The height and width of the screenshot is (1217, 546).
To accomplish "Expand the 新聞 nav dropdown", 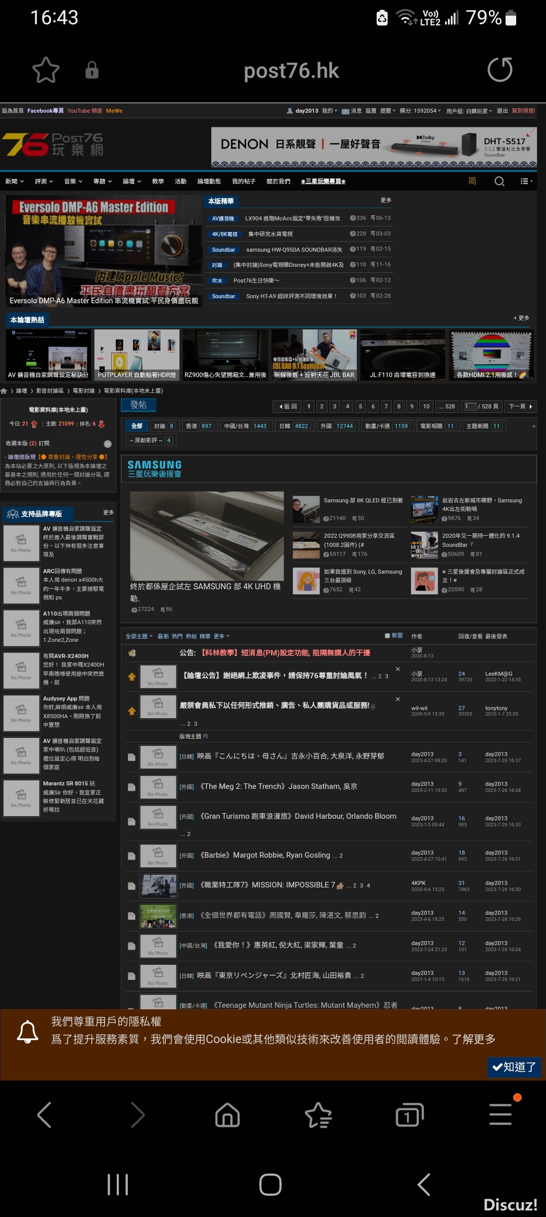I will [x=15, y=181].
